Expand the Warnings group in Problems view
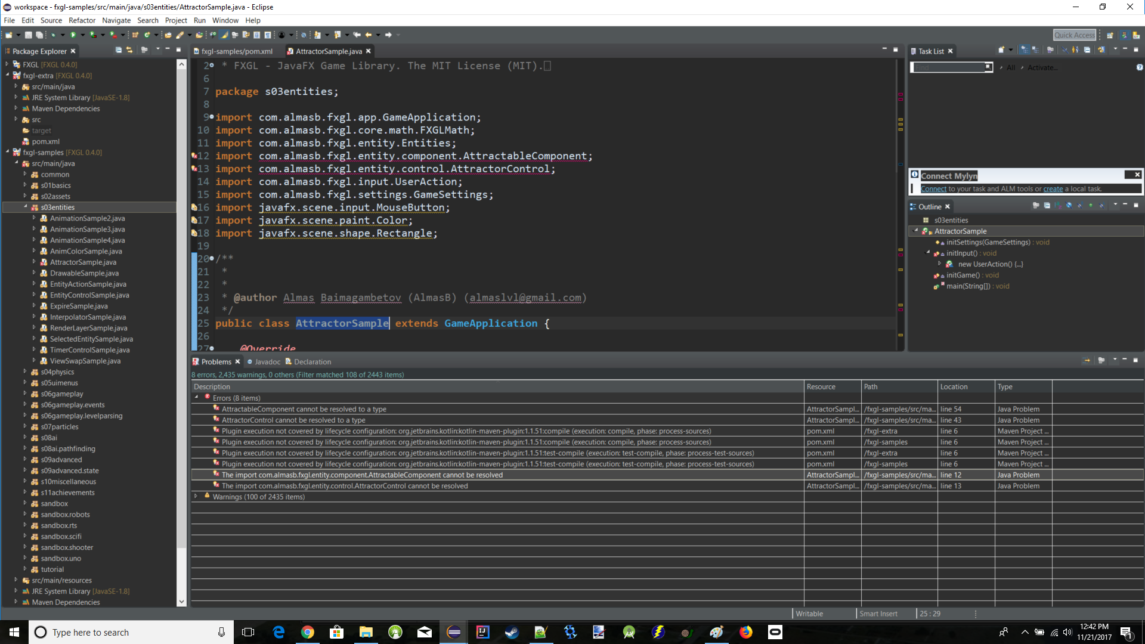This screenshot has height=644, width=1145. (x=197, y=497)
